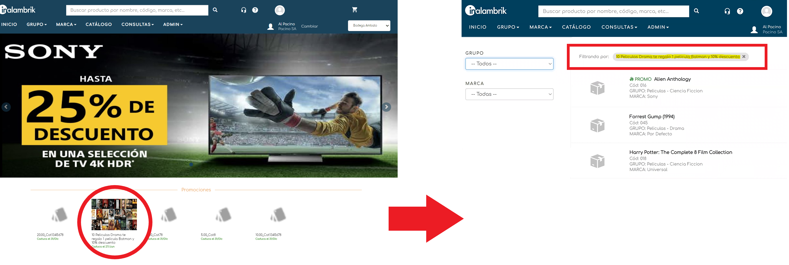This screenshot has height=265, width=789.
Task: Open the Forrest Gump (1994) product title
Action: click(652, 116)
